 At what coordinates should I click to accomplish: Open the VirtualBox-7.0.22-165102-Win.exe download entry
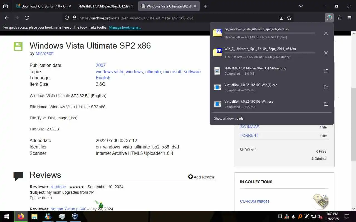click(x=265, y=104)
